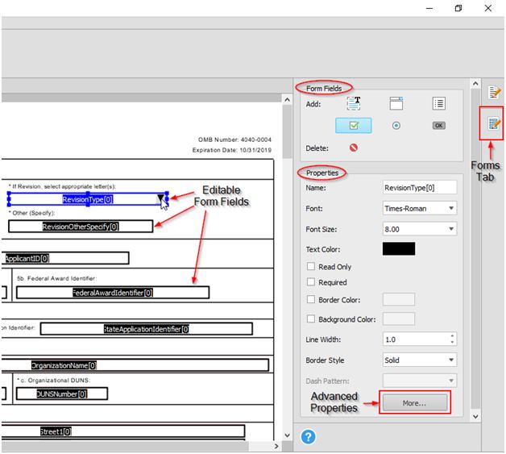Add a checkbox form field

coord(354,125)
